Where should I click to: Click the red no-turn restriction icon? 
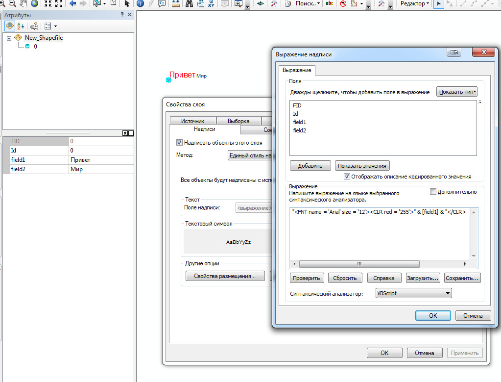[343, 3]
